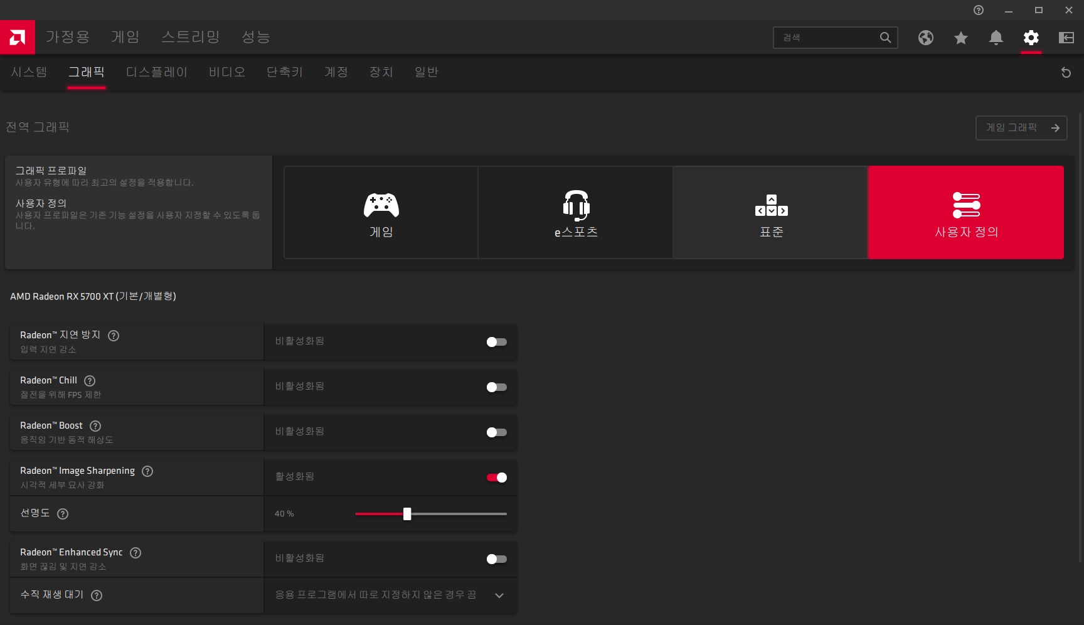Select the 게임 gamepad profile
The image size is (1084, 625).
pos(381,212)
